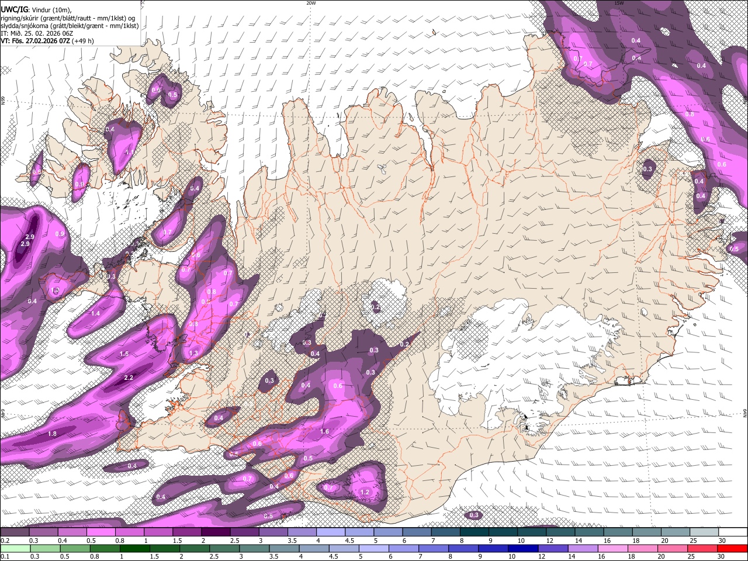Click the '1.6' precipitation value on the map
This screenshot has width=748, height=561.
(325, 432)
